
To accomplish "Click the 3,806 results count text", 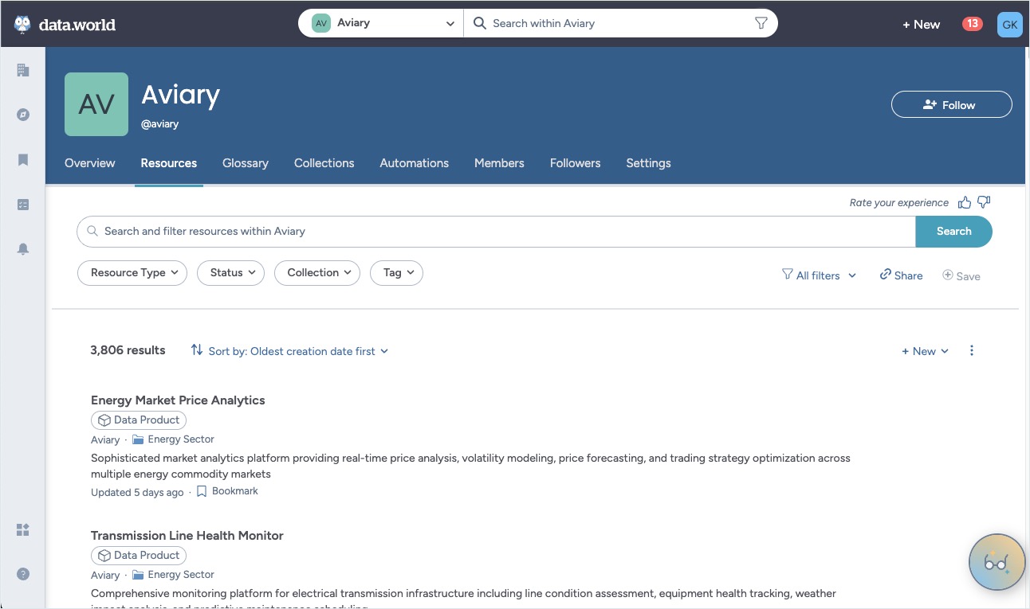I will [128, 350].
